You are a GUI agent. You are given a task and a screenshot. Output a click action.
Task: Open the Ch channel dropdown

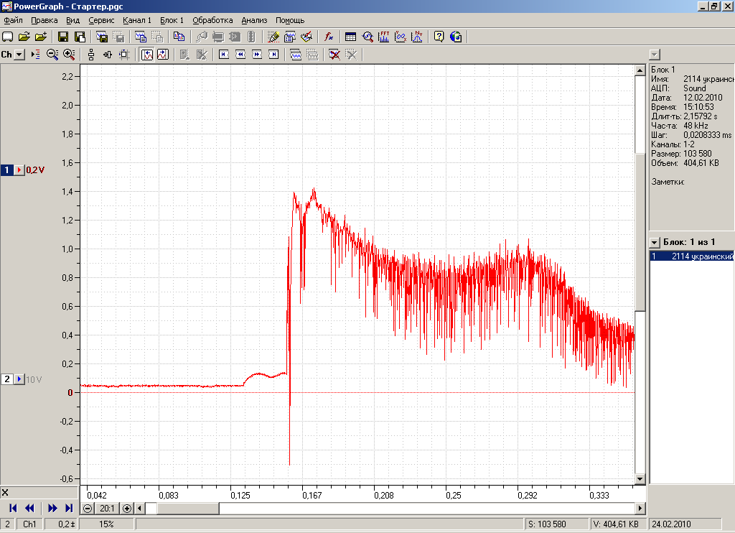[19, 55]
